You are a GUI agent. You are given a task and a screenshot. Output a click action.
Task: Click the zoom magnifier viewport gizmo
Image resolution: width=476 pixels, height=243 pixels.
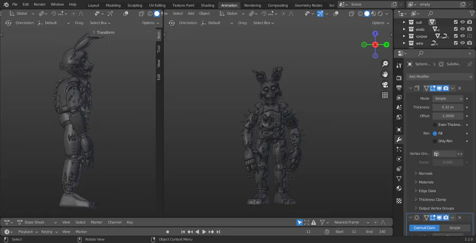pos(385,64)
